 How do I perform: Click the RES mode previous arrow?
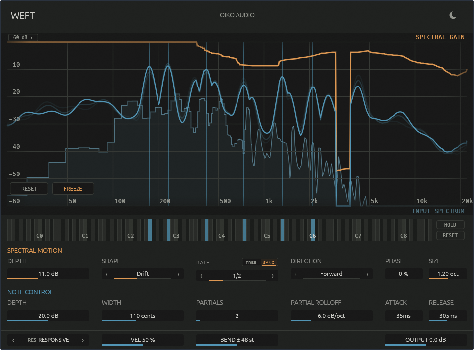click(13, 340)
